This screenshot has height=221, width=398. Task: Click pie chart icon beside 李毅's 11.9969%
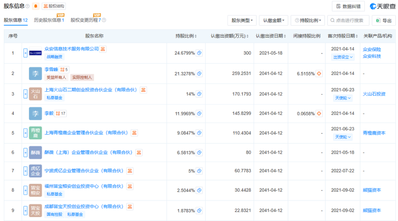tap(199, 114)
